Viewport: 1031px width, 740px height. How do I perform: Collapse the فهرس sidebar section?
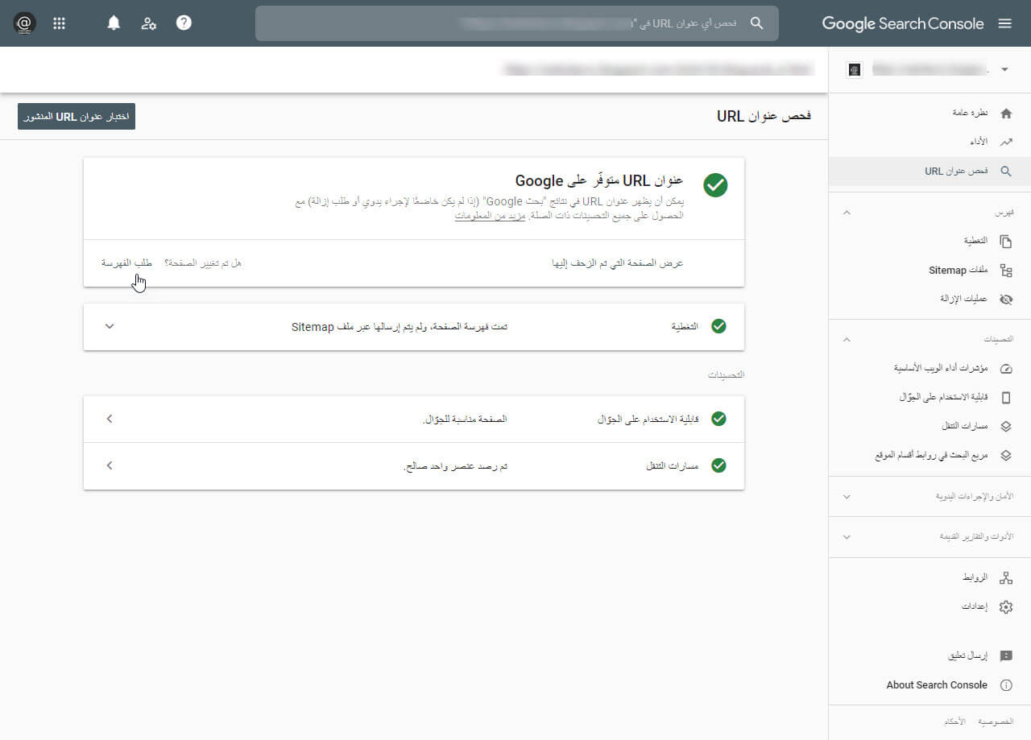tap(846, 213)
